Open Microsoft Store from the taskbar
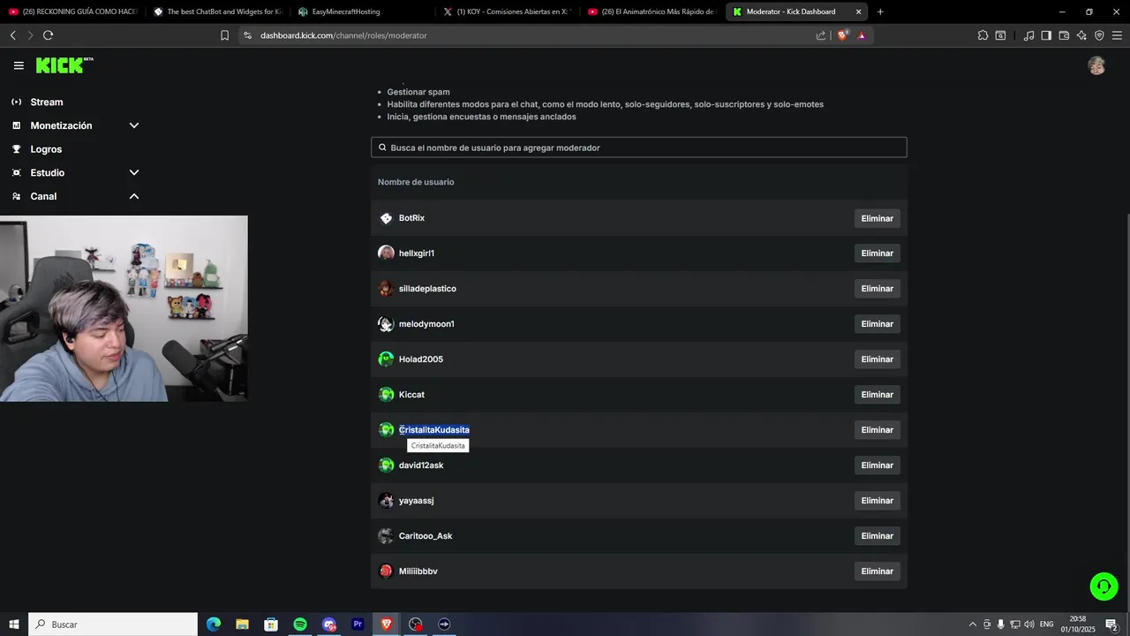Screen dimensions: 1130x636 coord(271,625)
